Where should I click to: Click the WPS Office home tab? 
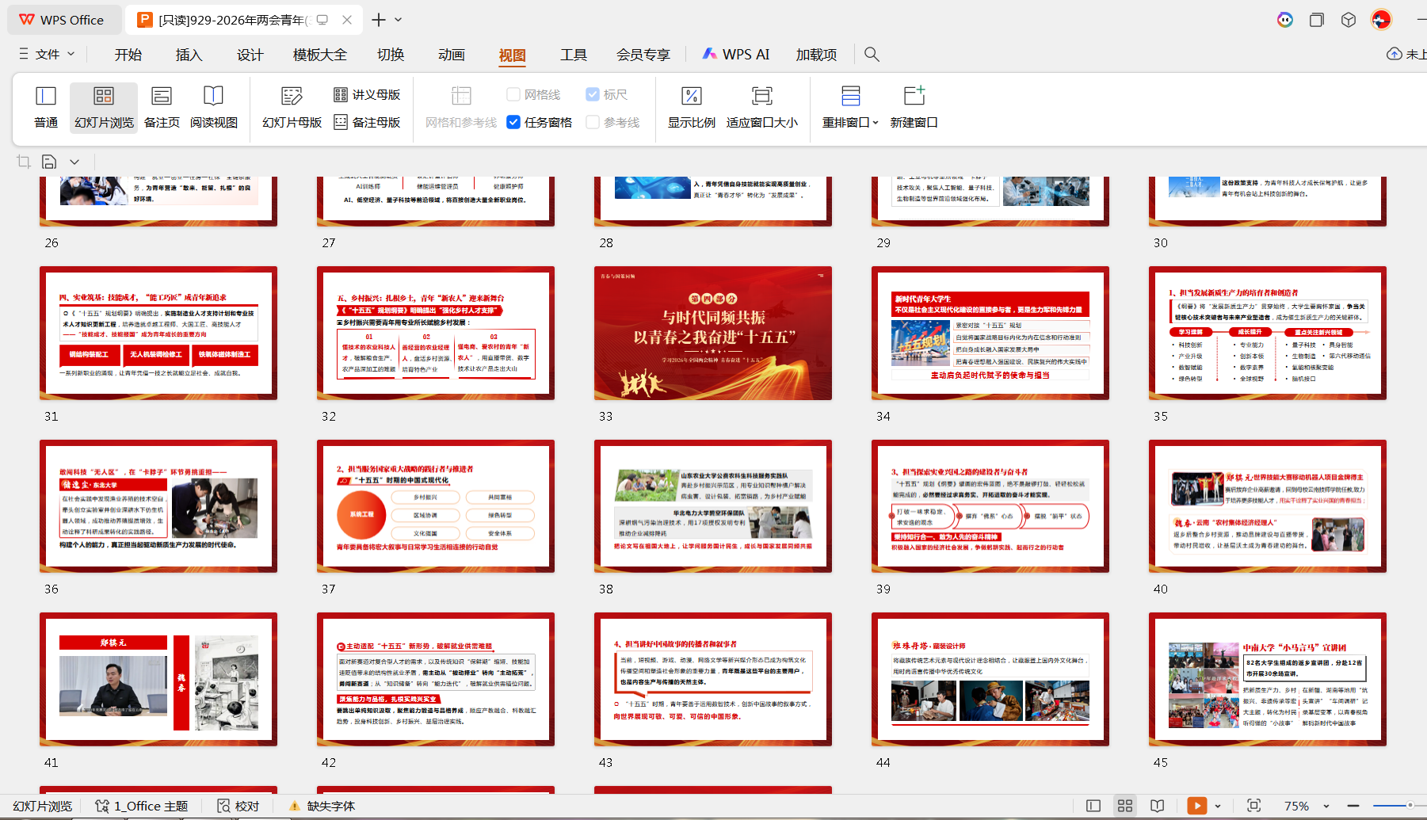tap(63, 20)
